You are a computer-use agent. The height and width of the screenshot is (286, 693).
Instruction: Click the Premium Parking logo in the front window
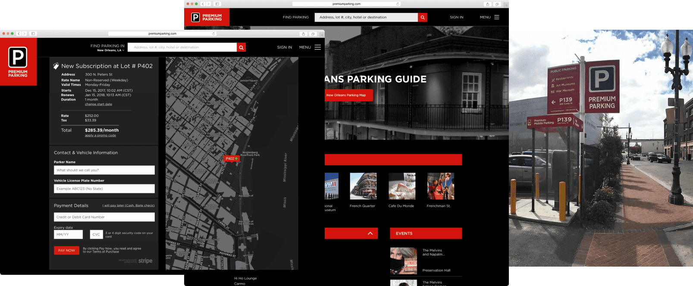click(18, 62)
